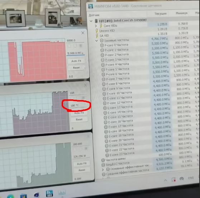The height and width of the screenshot is (198, 200).
Task: Click the ENG language indicator
Action: point(191,178)
